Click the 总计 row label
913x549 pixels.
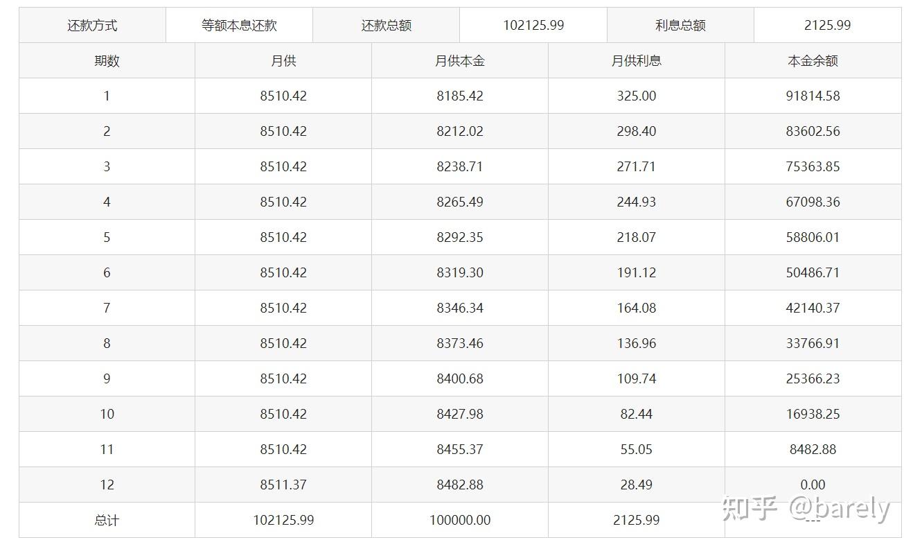coord(107,521)
